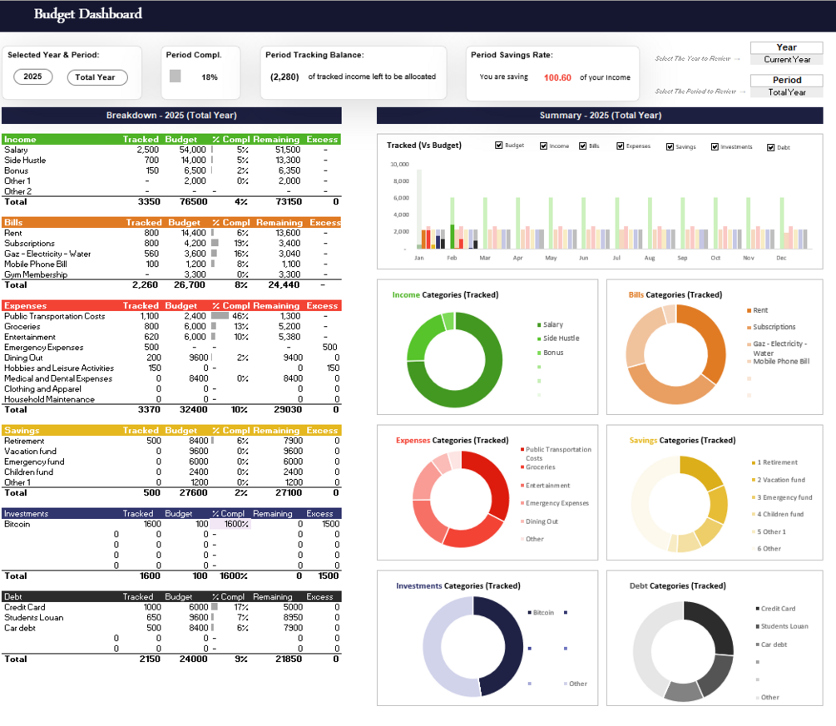The image size is (836, 726).
Task: Select the red Expenses section header
Action: pyautogui.click(x=171, y=305)
